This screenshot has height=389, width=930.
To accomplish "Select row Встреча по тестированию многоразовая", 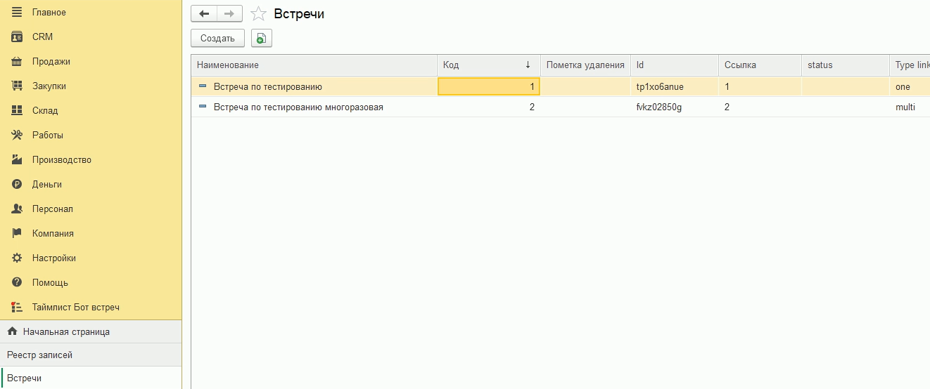I will coord(298,107).
